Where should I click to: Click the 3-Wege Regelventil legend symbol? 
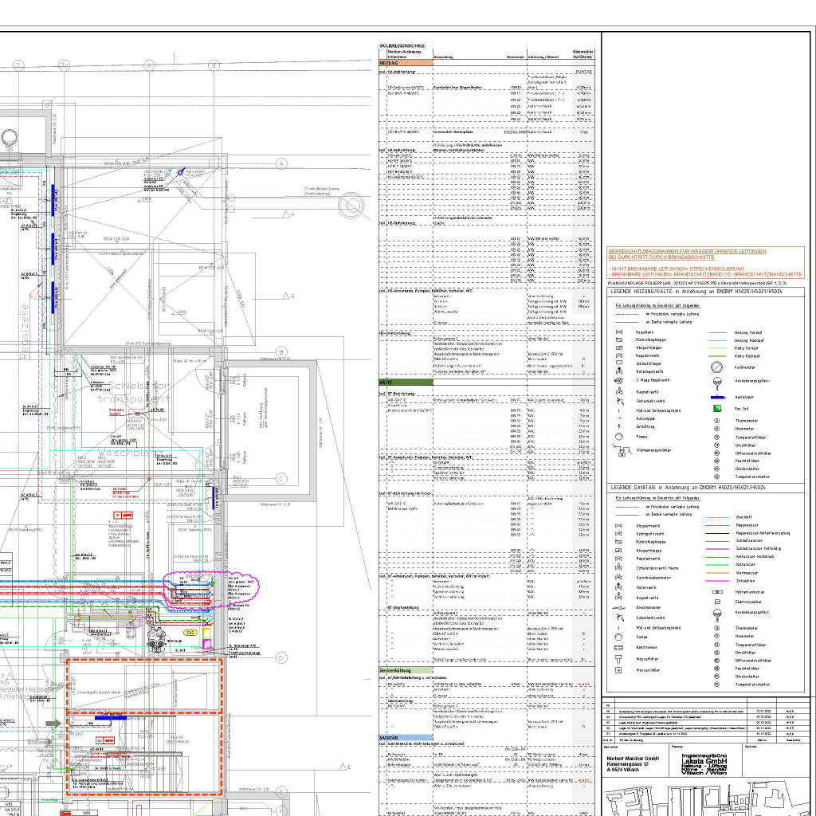click(x=618, y=381)
